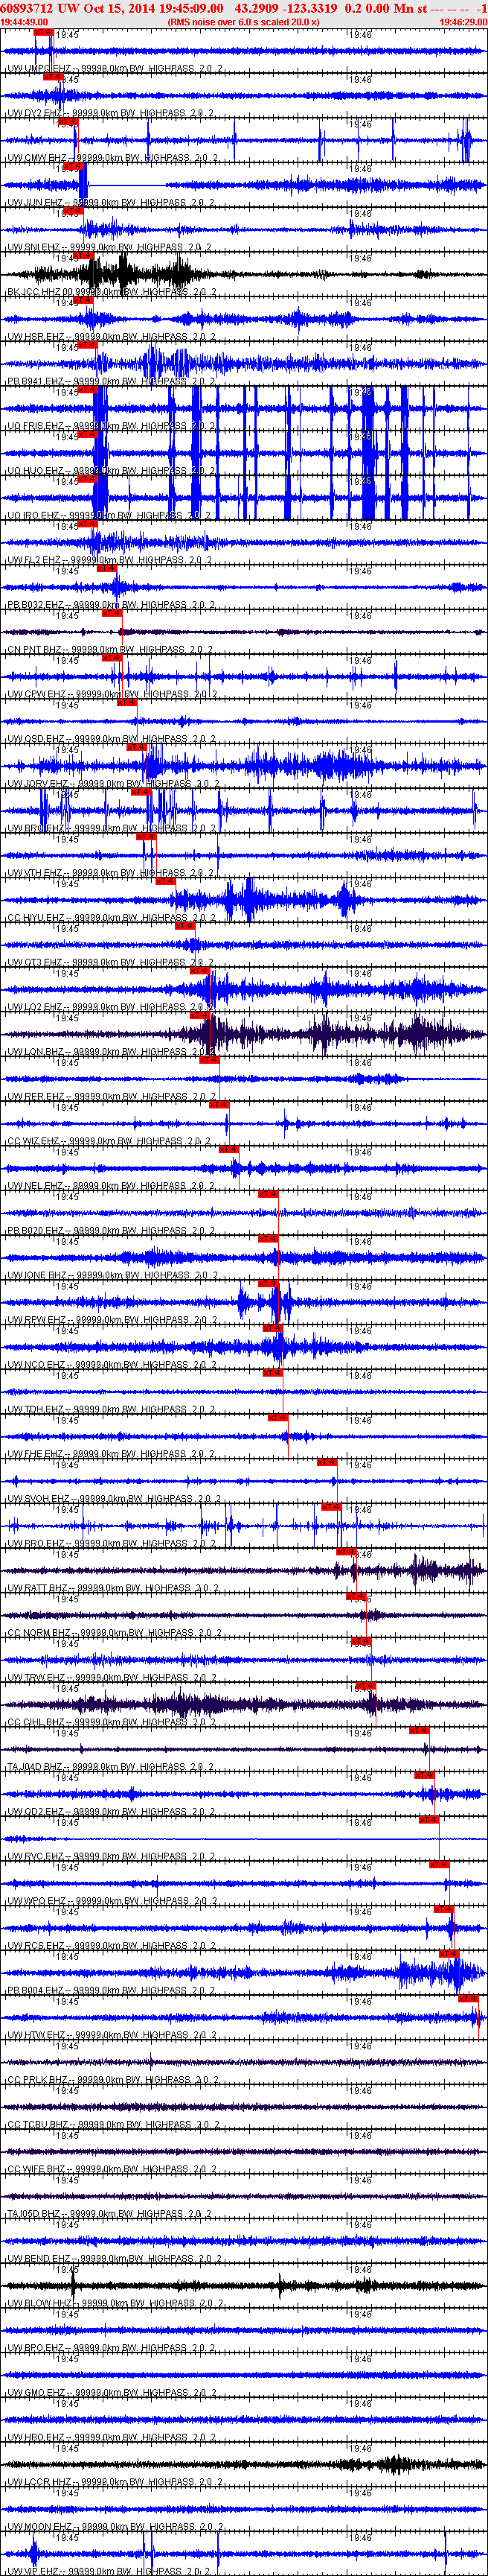Click the end time 19:46:29.00
This screenshot has height=2576, width=488.
463,21
